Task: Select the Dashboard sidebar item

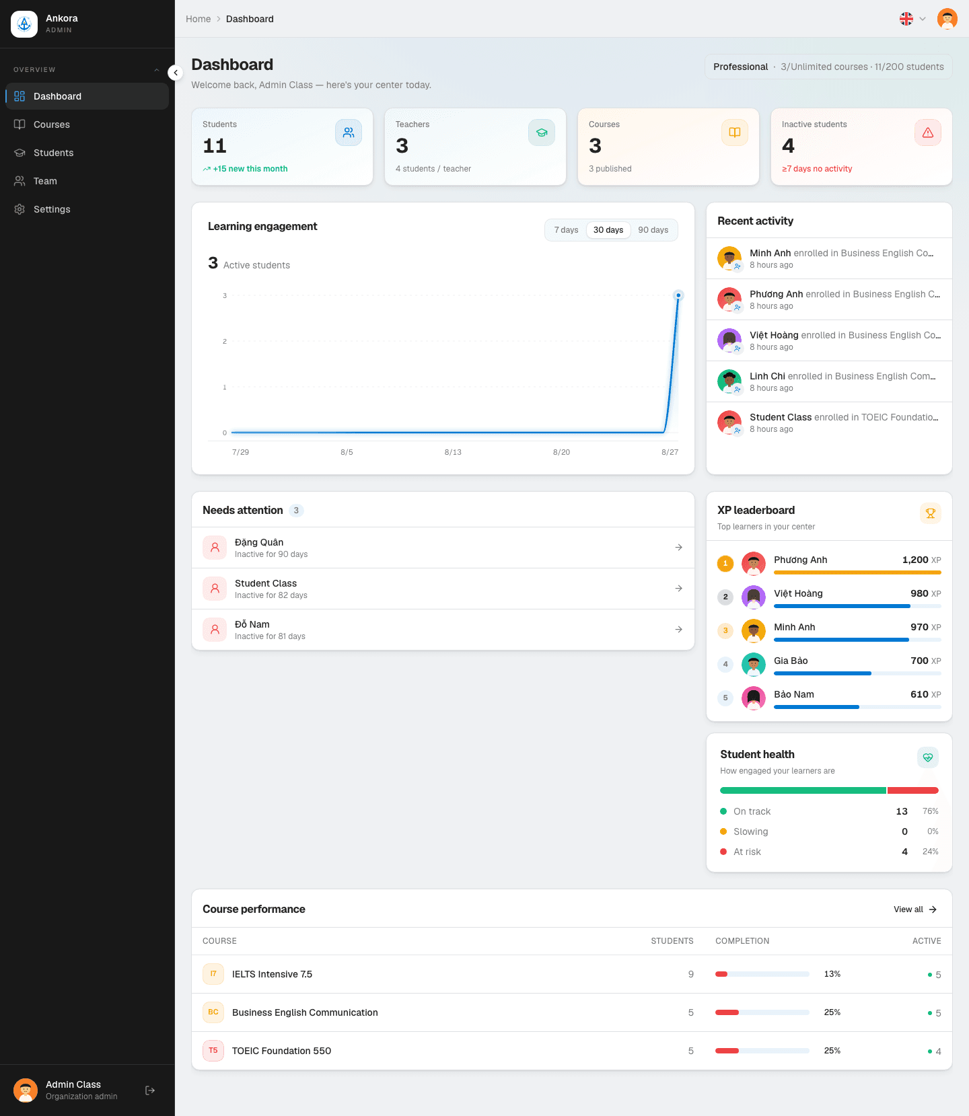Action: [87, 96]
